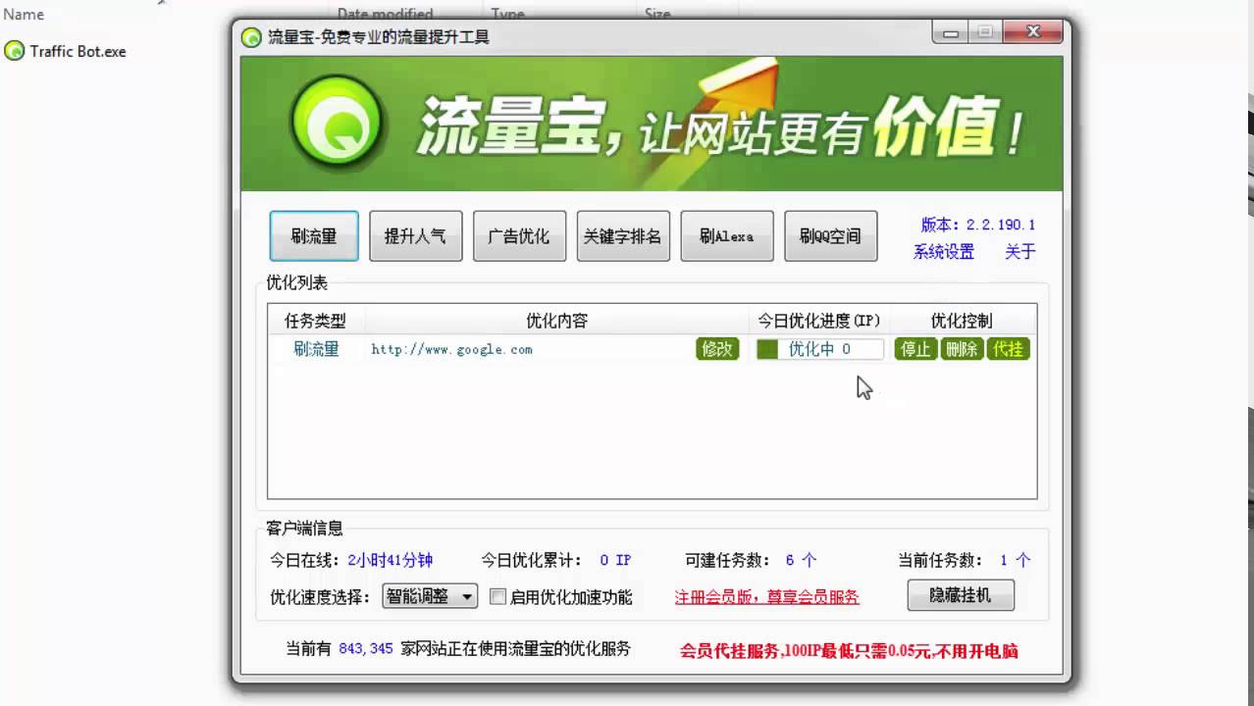Switch to 刷QQ空间 section

[830, 236]
